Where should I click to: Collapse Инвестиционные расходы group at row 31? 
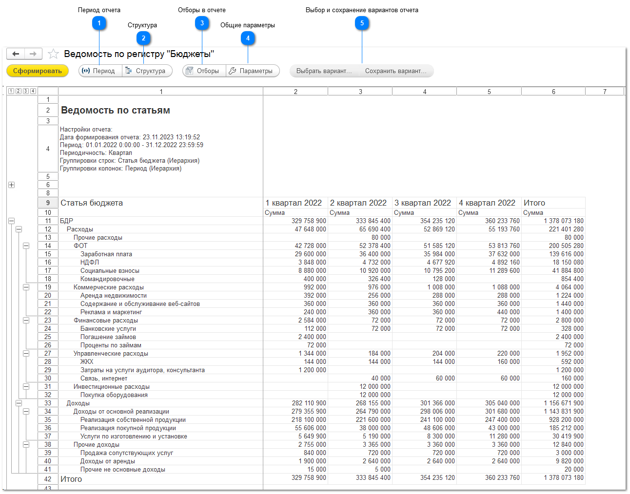(x=26, y=386)
